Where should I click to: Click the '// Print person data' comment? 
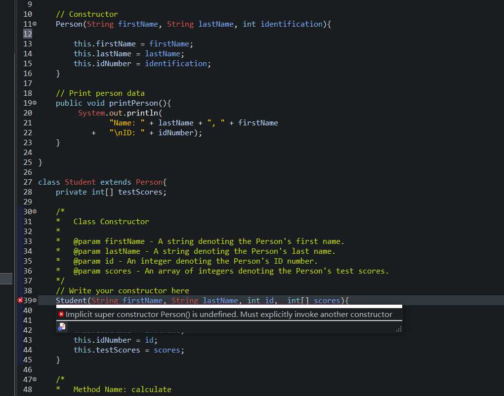pos(100,93)
